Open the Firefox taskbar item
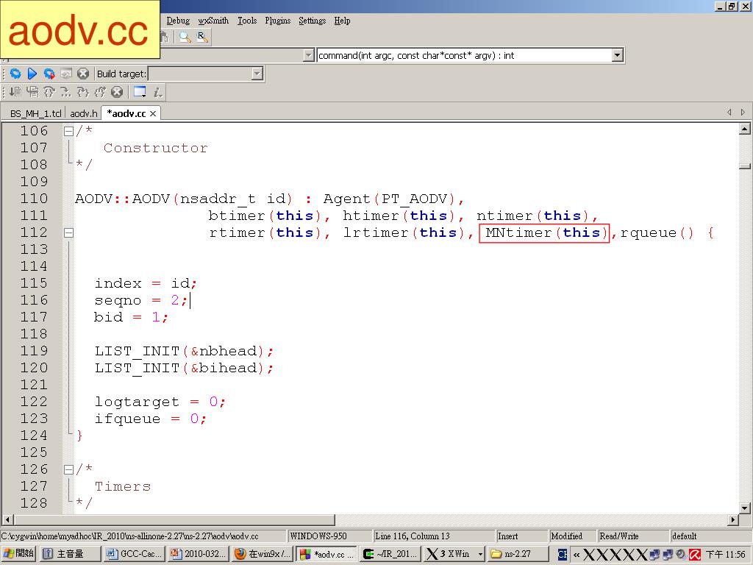This screenshot has width=753, height=565. [x=263, y=554]
